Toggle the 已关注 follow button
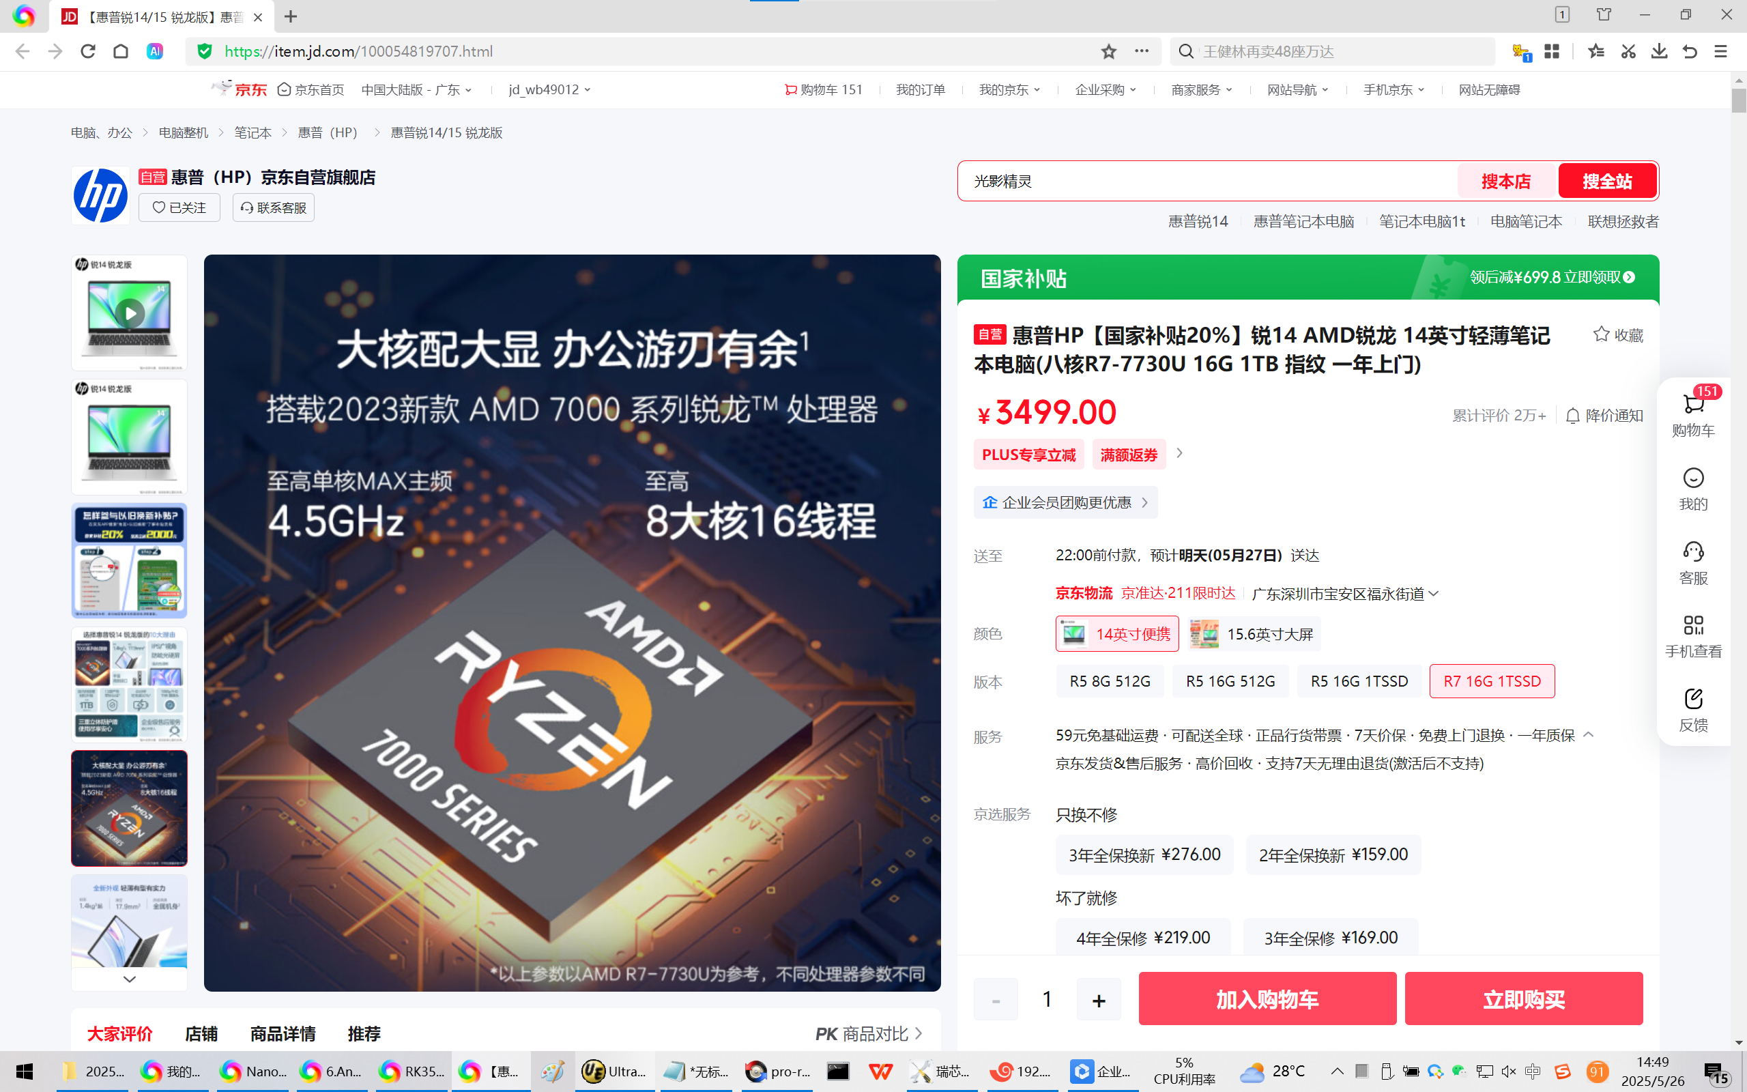1747x1092 pixels. coord(179,208)
